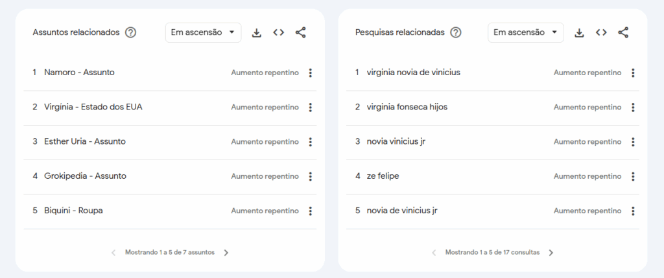
Task: Expand Em ascensão dropdown in Pesquisas relacionadas
Action: coord(526,32)
